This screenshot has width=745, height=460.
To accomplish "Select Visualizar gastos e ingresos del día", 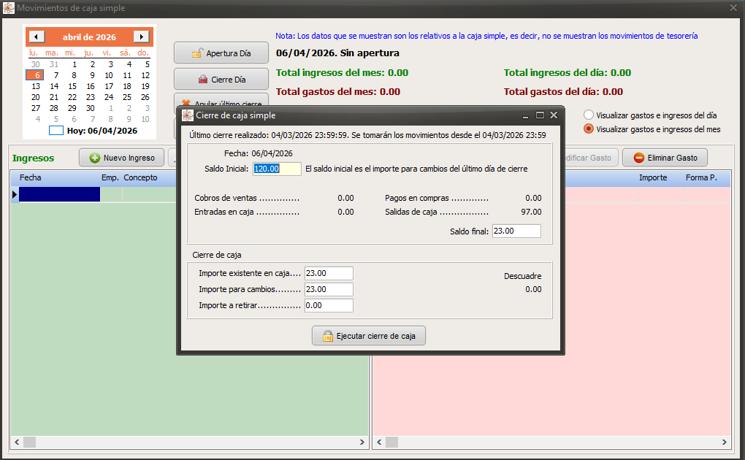I will click(x=589, y=115).
